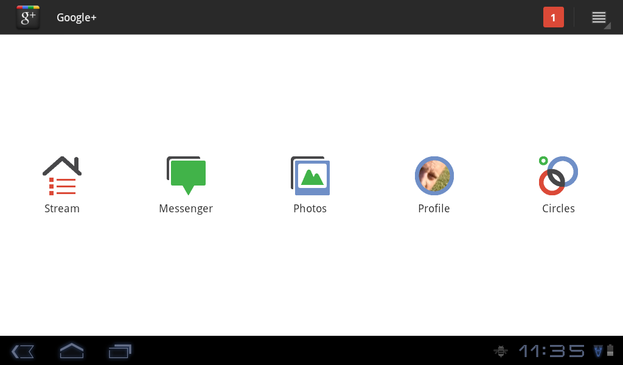The width and height of the screenshot is (623, 365).
Task: Tap the Google+ g+ app logo
Action: coord(28,18)
